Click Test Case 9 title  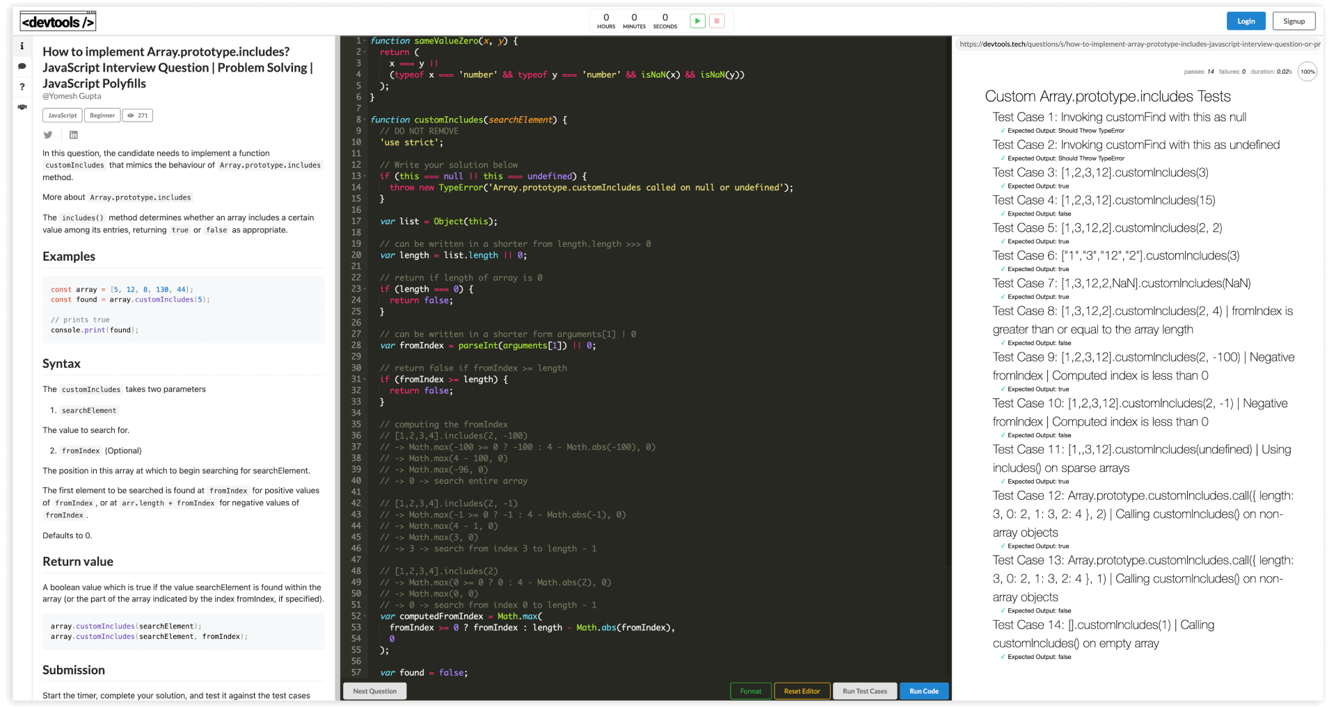click(x=1144, y=366)
